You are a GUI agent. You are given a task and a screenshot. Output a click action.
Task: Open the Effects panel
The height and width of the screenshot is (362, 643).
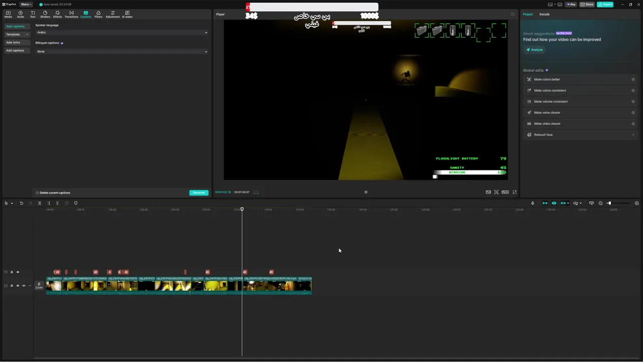tap(57, 14)
